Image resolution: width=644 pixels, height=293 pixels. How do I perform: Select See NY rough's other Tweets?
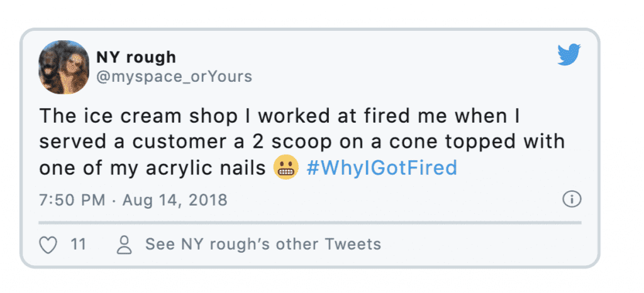264,245
